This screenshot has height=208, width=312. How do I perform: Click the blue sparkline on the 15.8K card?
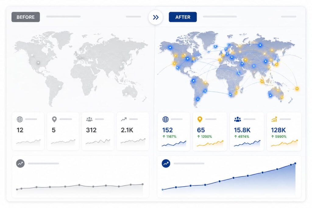tap(247, 143)
